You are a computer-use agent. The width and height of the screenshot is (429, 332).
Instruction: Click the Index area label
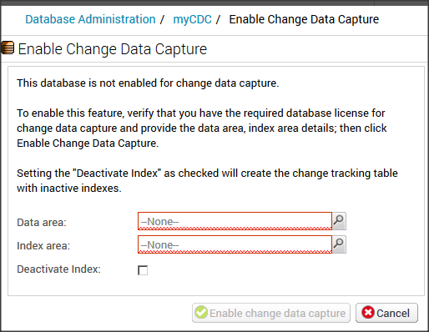tap(43, 246)
